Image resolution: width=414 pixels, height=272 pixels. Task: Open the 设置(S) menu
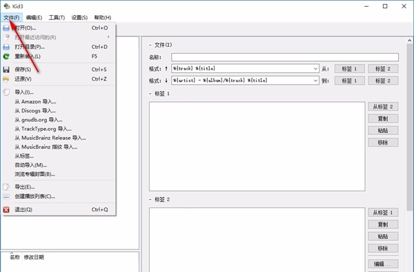[79, 18]
